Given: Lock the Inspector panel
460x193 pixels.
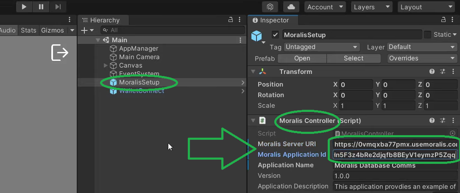Looking at the screenshot, I should click(x=443, y=20).
